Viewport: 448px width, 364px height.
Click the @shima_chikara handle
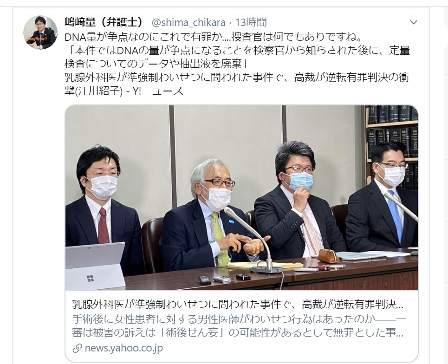pyautogui.click(x=188, y=22)
